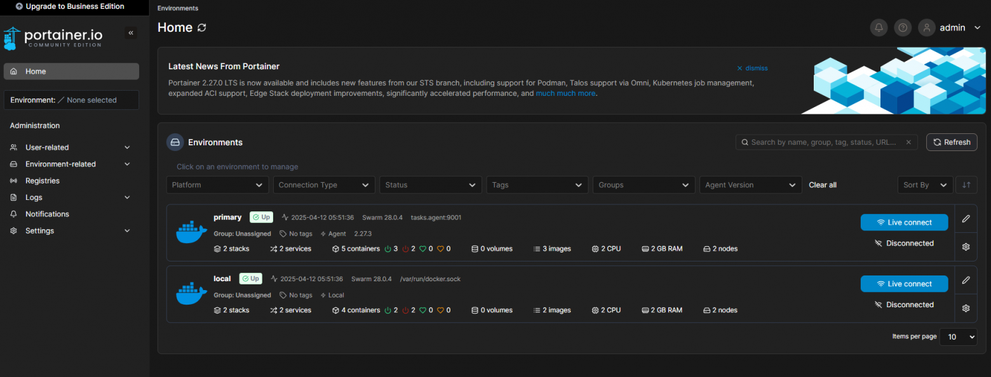
Task: Click 'tasks.agent:9001' URL text
Action: 436,218
